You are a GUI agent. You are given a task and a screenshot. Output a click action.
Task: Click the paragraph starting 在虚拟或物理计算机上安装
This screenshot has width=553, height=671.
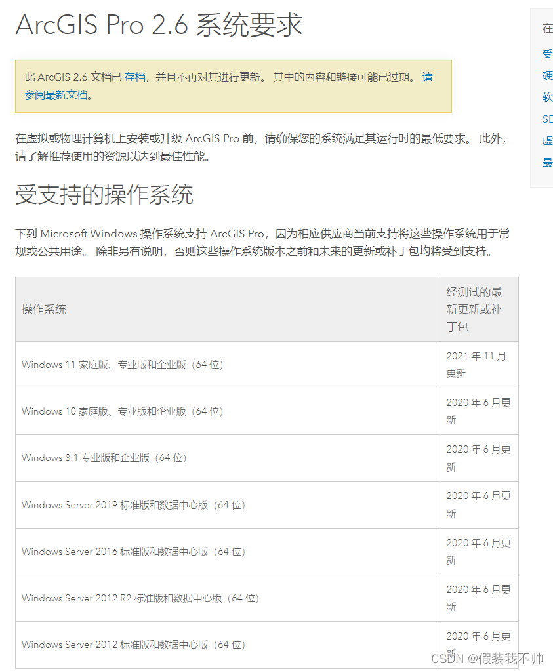click(x=261, y=148)
